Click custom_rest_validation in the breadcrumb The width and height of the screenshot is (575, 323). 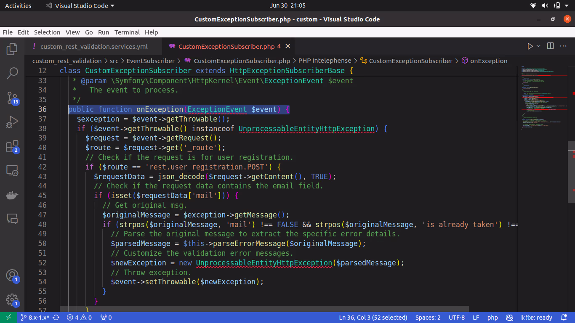pos(67,61)
